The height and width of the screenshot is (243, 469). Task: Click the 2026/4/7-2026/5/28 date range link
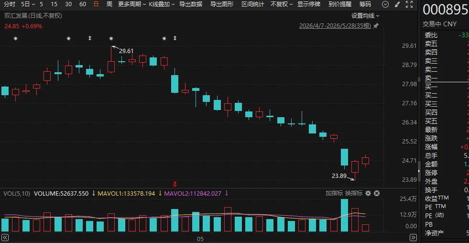pos(335,26)
